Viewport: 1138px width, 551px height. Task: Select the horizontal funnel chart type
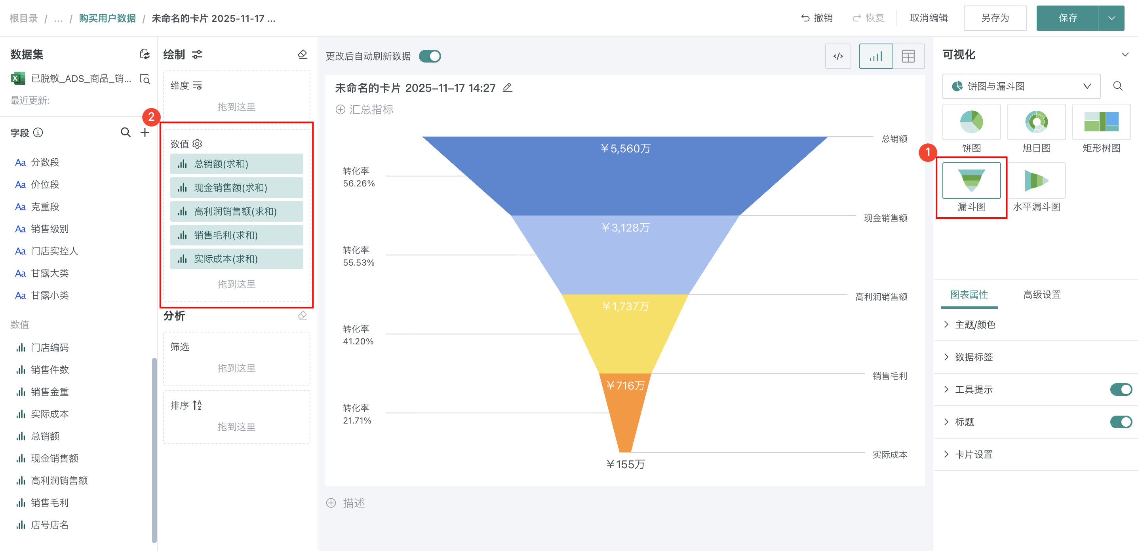tap(1036, 181)
